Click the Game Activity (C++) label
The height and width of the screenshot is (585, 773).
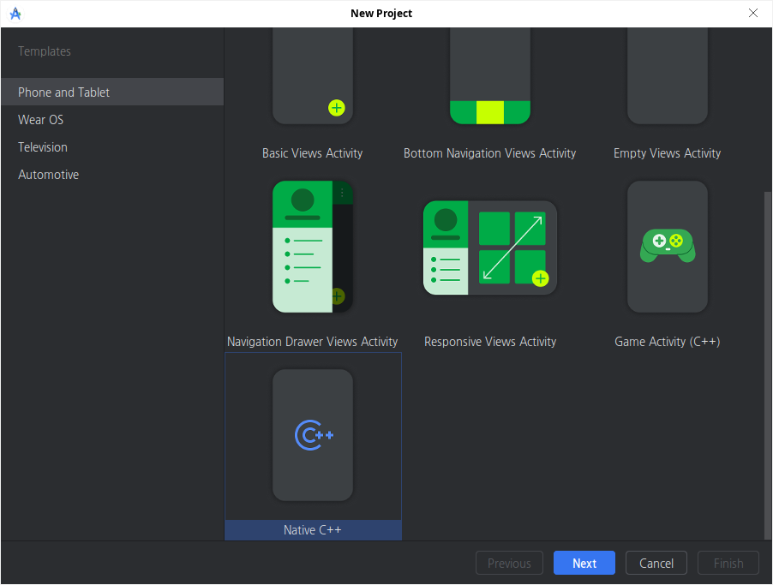click(x=668, y=342)
